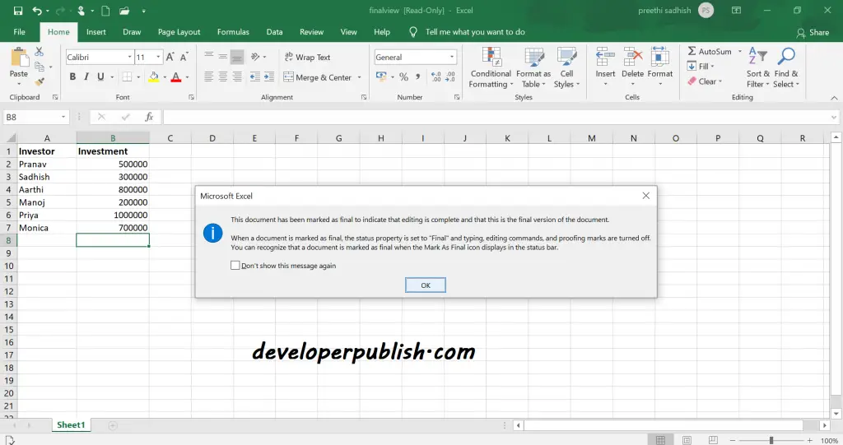Click the AutoSum sigma icon
Screen dimensions: 843x445
pyautogui.click(x=692, y=51)
